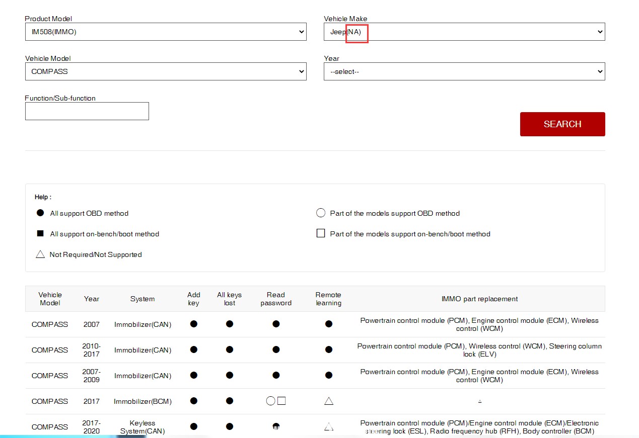Click All support on-bench/boot method text
This screenshot has height=438, width=639.
(105, 234)
